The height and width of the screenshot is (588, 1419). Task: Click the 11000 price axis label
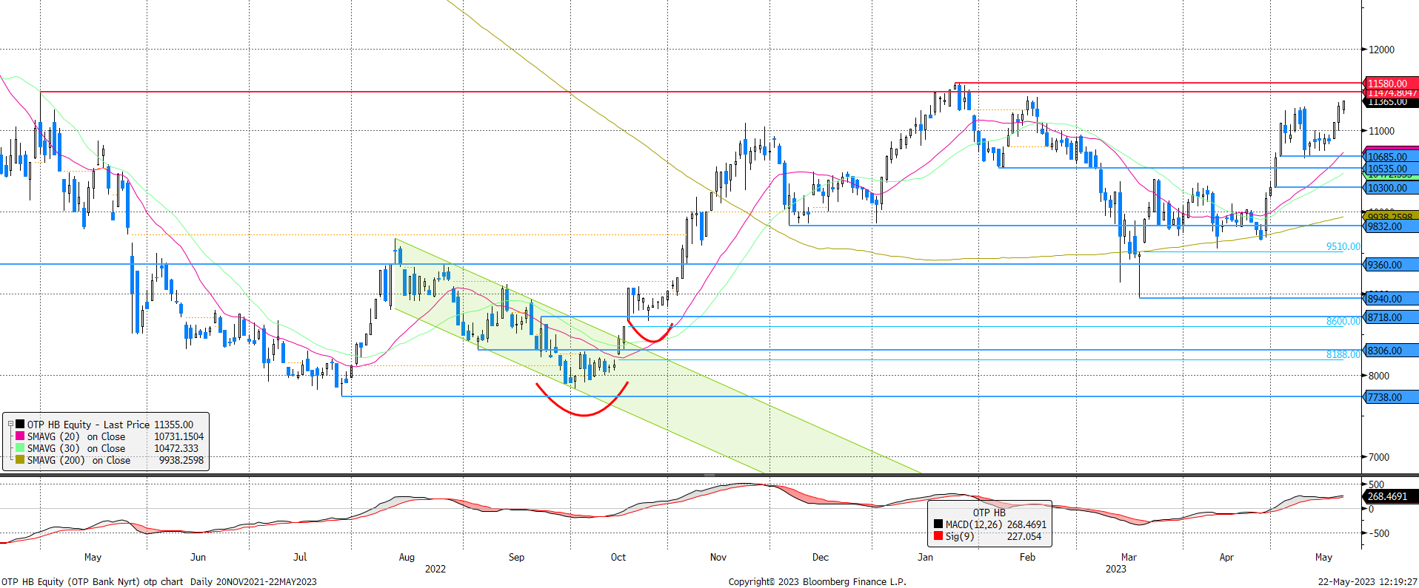pyautogui.click(x=1381, y=131)
